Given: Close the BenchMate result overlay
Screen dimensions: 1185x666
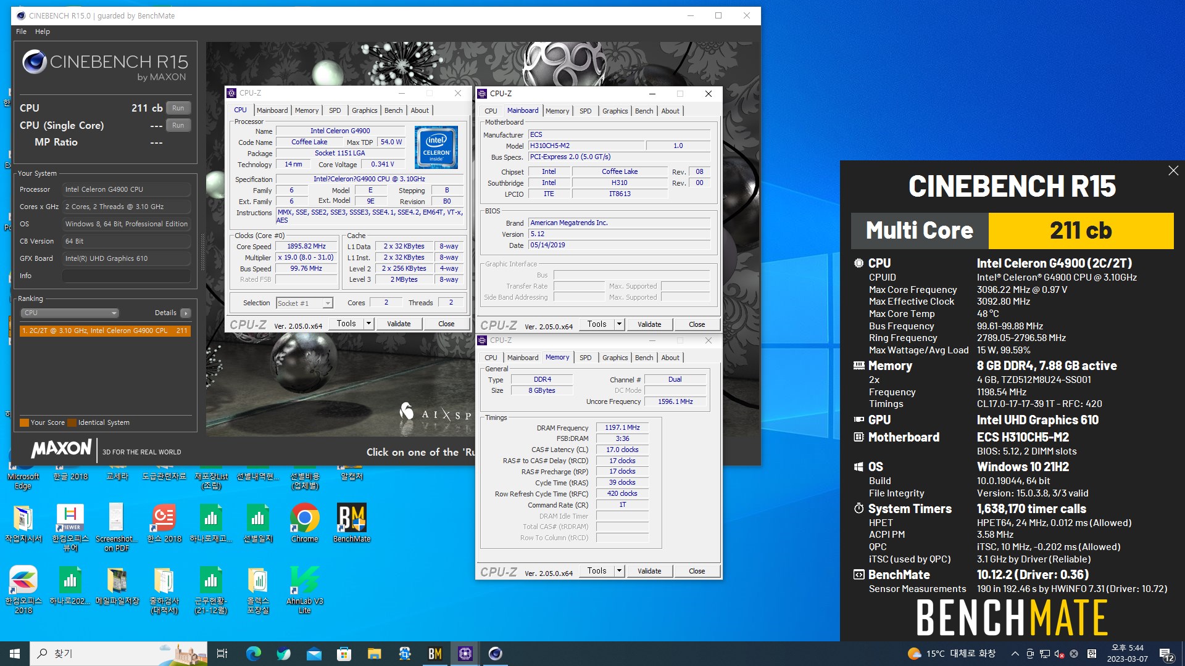Looking at the screenshot, I should (x=1173, y=171).
